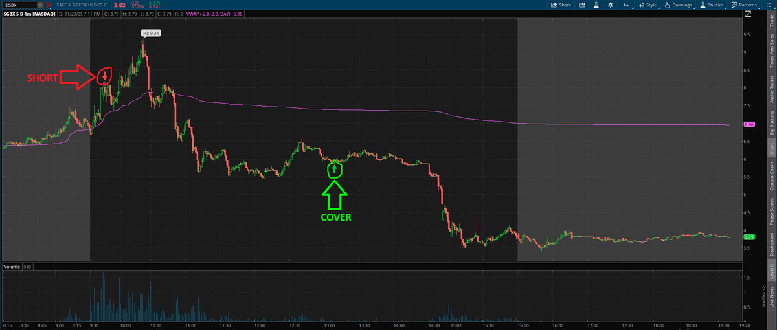Open the flask quick-study icon beside the gear
The image size is (777, 330).
coord(596,5)
